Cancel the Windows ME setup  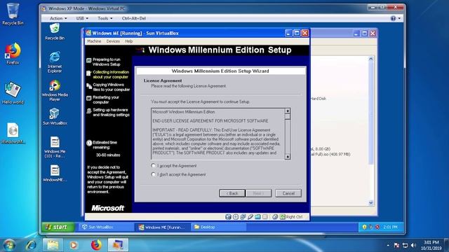(x=288, y=193)
